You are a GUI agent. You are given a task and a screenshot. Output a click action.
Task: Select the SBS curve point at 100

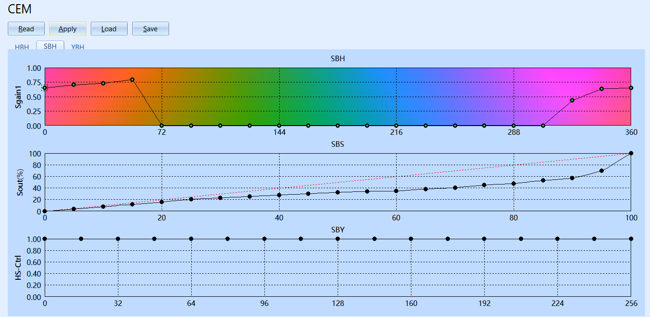(631, 153)
